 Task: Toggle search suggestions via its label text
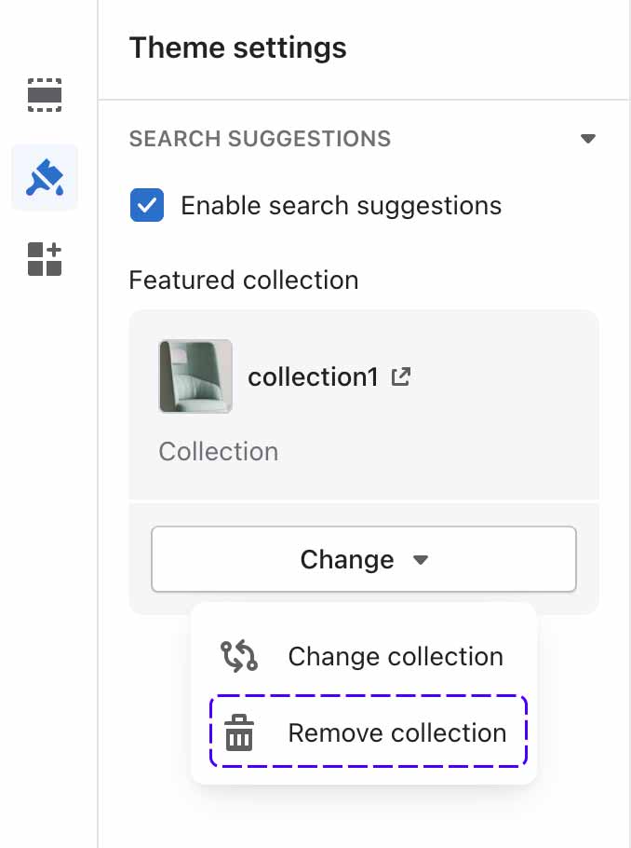[x=341, y=206]
